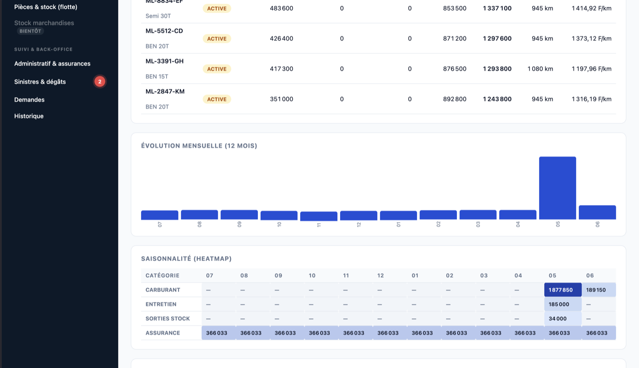Image resolution: width=639 pixels, height=368 pixels.
Task: Click the chart bar above month 11
Action: tap(319, 216)
